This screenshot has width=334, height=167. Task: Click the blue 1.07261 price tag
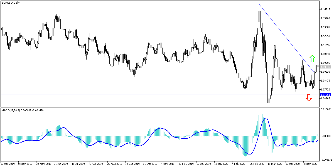click(x=326, y=95)
